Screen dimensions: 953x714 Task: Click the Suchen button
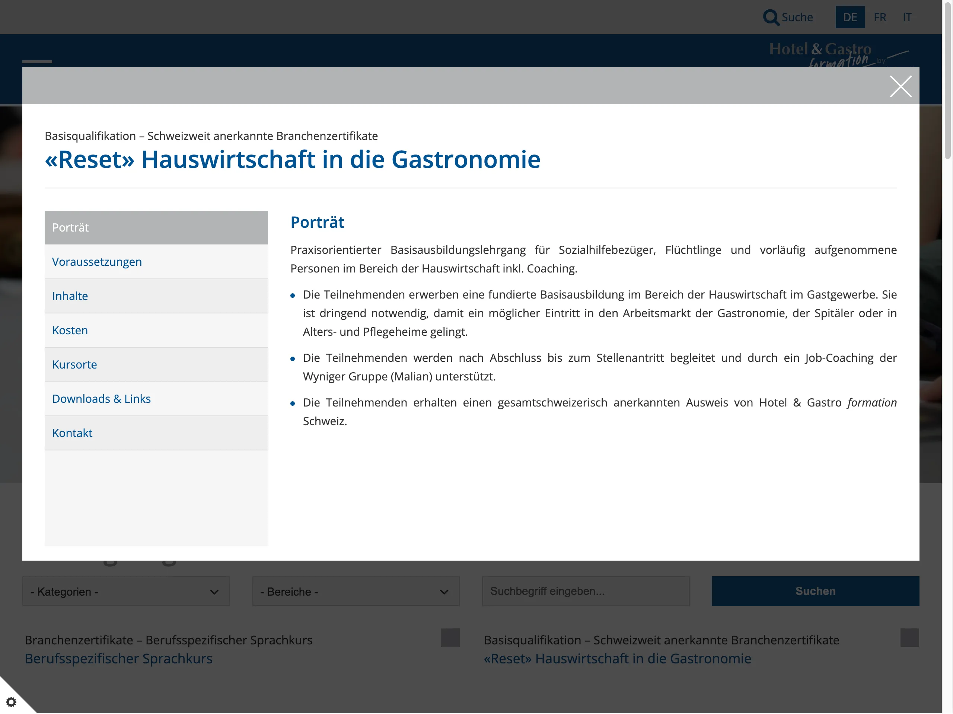[815, 591]
